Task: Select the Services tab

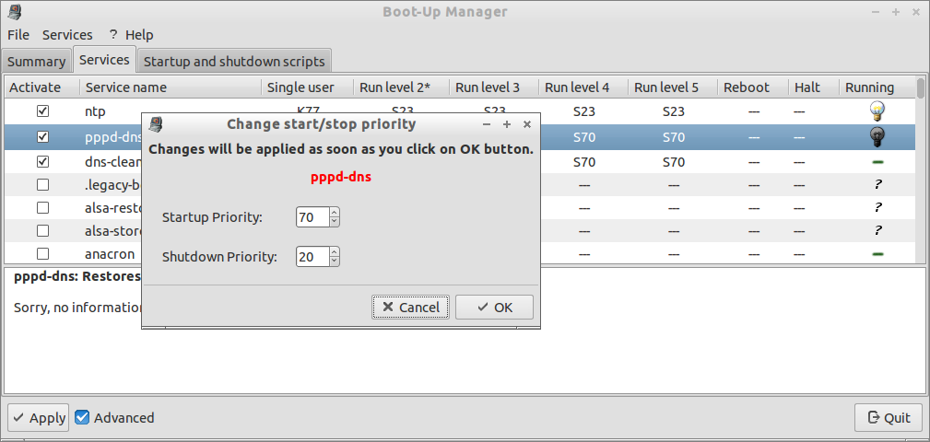Action: (104, 60)
